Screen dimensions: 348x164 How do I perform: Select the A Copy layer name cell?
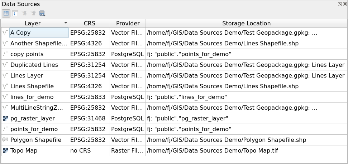(39, 33)
